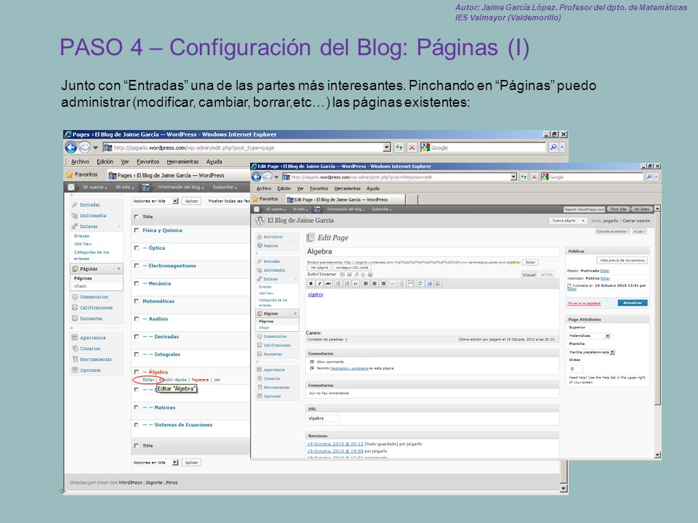The image size is (698, 523).
Task: Click align right icon in editor toolbar
Action: [383, 283]
